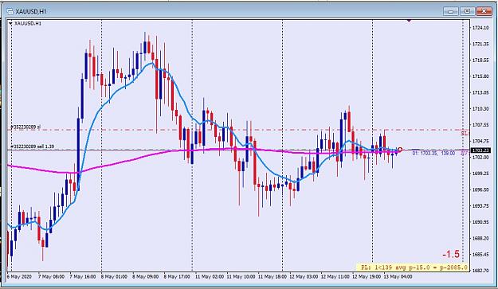Click price axis value 1724.10
Screen dimensions: 498x289
[480, 28]
